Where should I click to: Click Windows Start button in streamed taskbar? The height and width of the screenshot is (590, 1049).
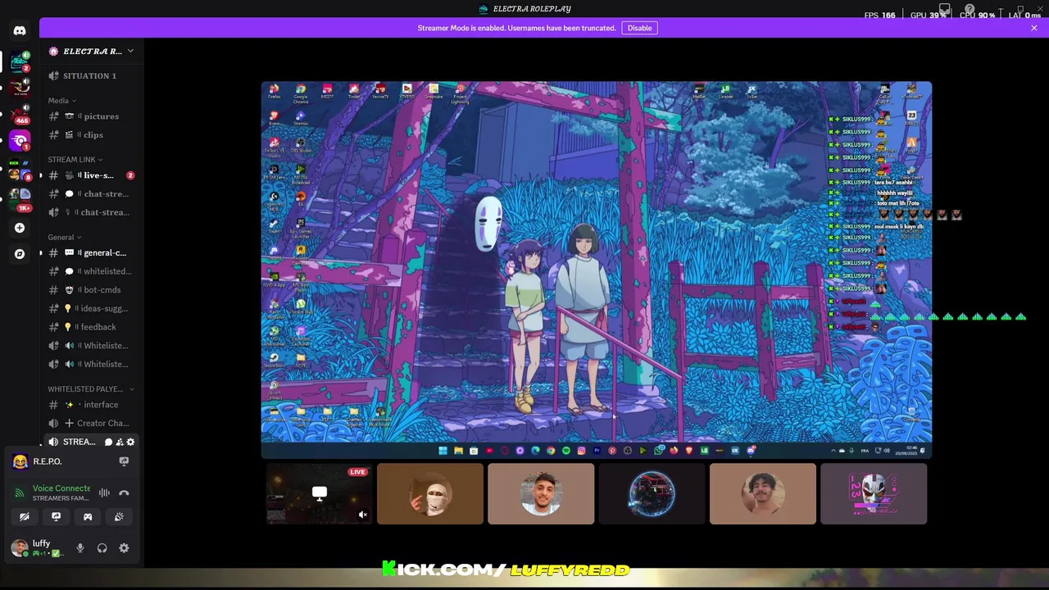point(443,451)
